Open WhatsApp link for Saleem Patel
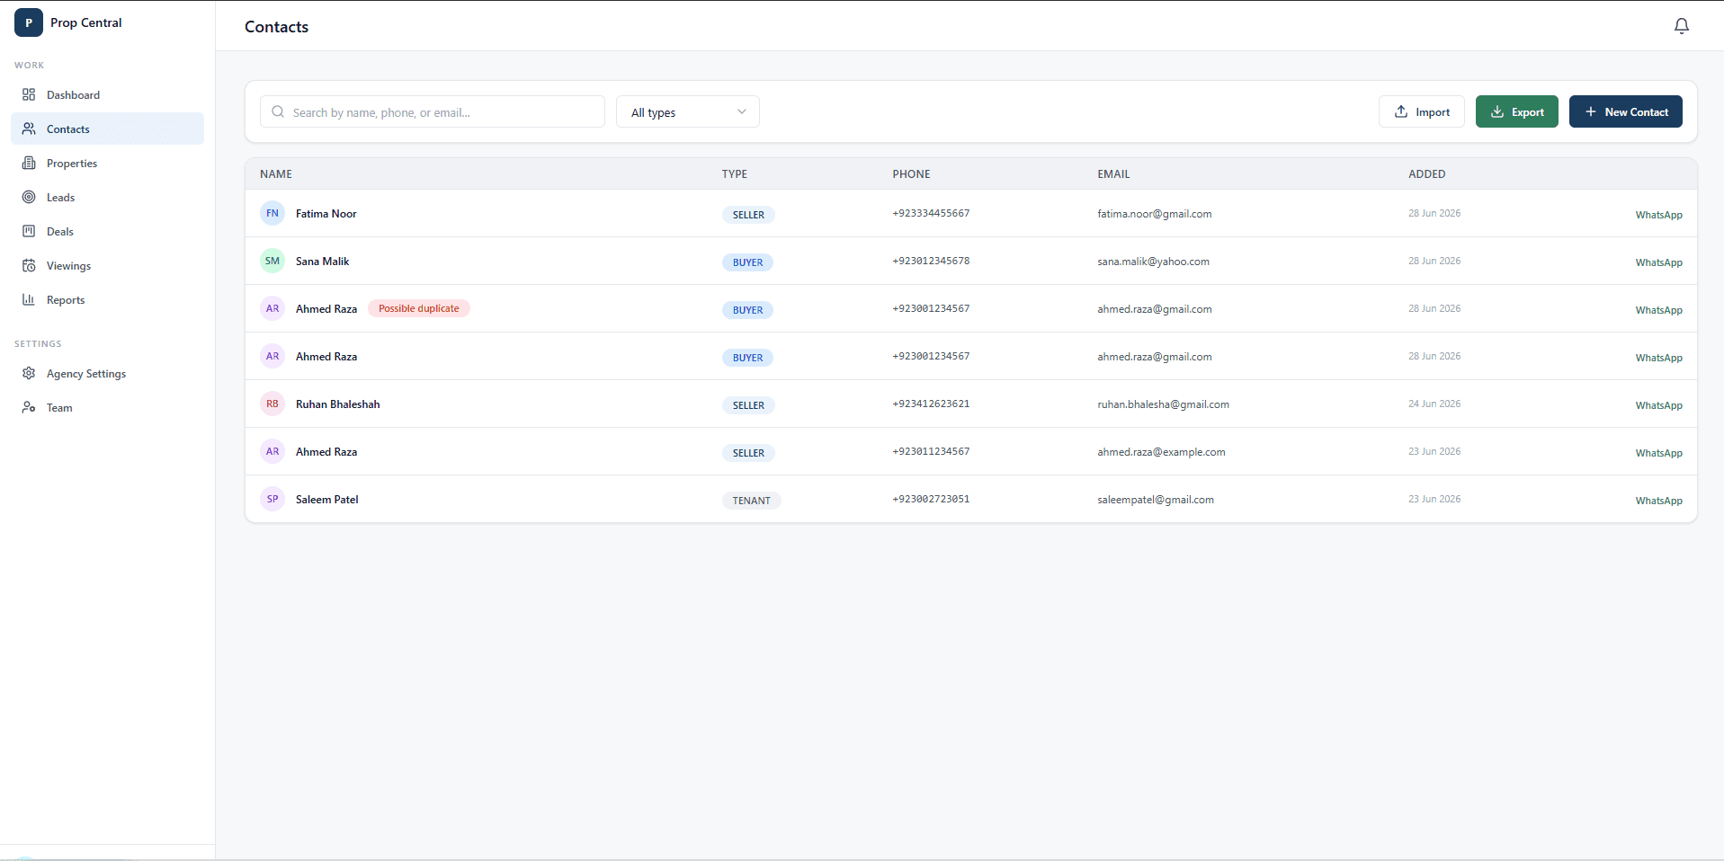This screenshot has width=1724, height=861. (1658, 501)
